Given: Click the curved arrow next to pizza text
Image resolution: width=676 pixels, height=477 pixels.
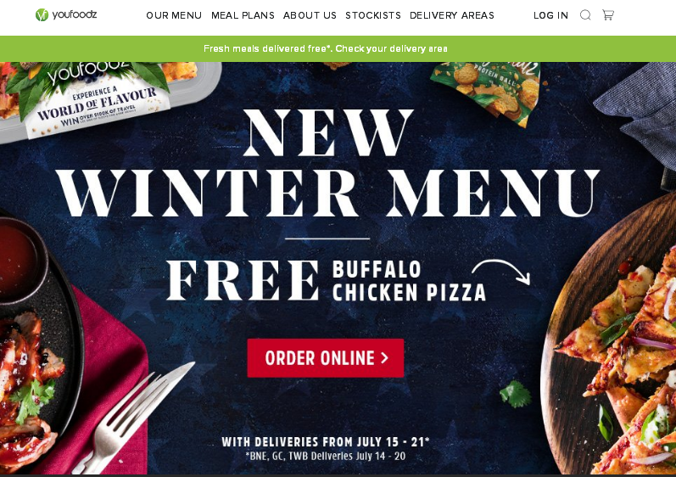Looking at the screenshot, I should pos(501,272).
